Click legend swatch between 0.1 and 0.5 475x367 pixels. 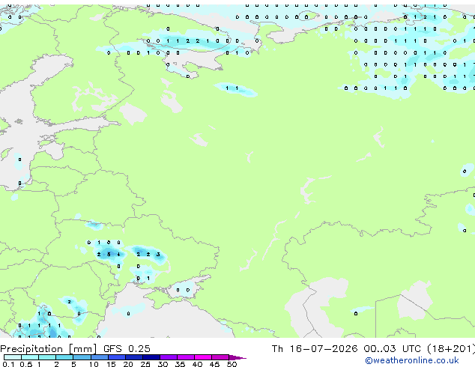(x=13, y=357)
